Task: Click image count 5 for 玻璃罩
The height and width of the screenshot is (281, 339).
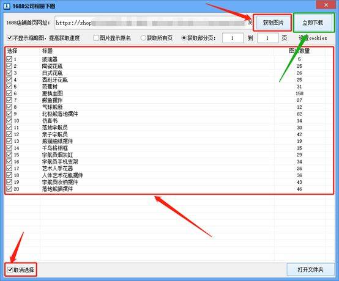Action: click(x=299, y=59)
